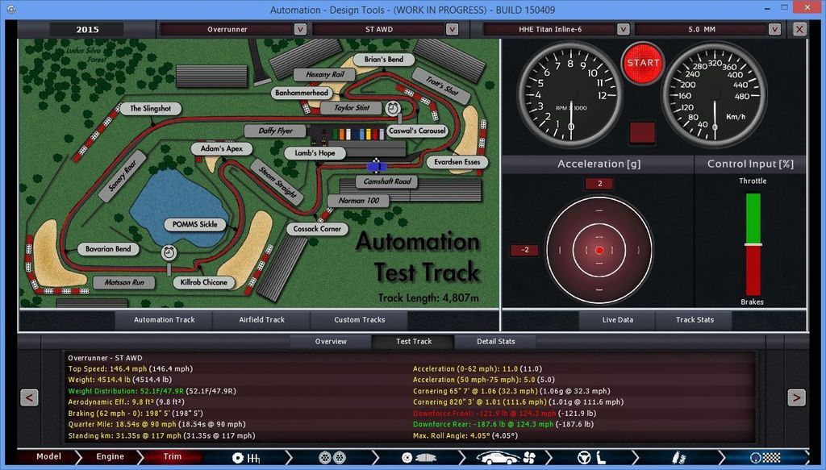Click the Downforce Rear -187.6 lb stat

(503, 424)
